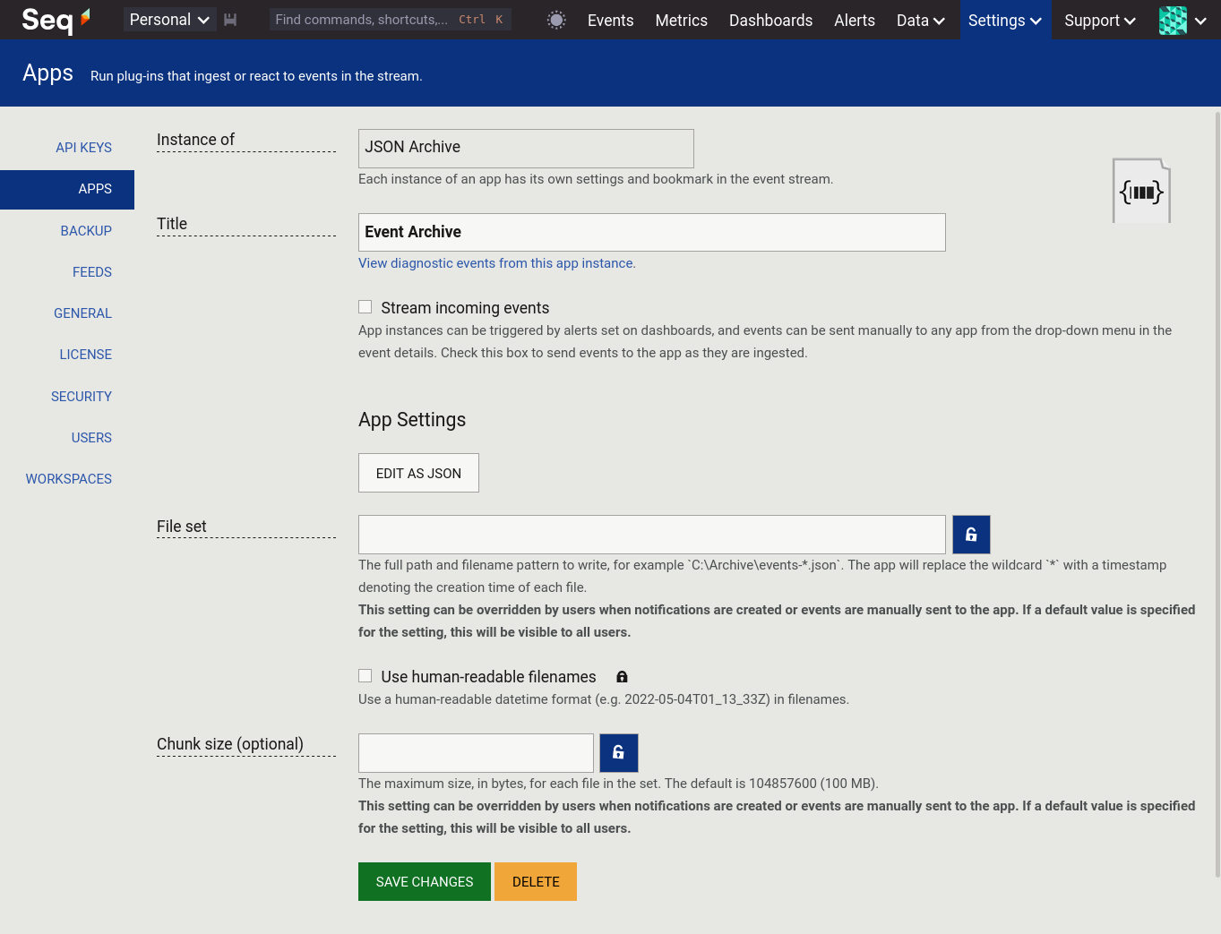Image resolution: width=1221 pixels, height=934 pixels.
Task: Toggle the File set override lock
Action: point(971,535)
